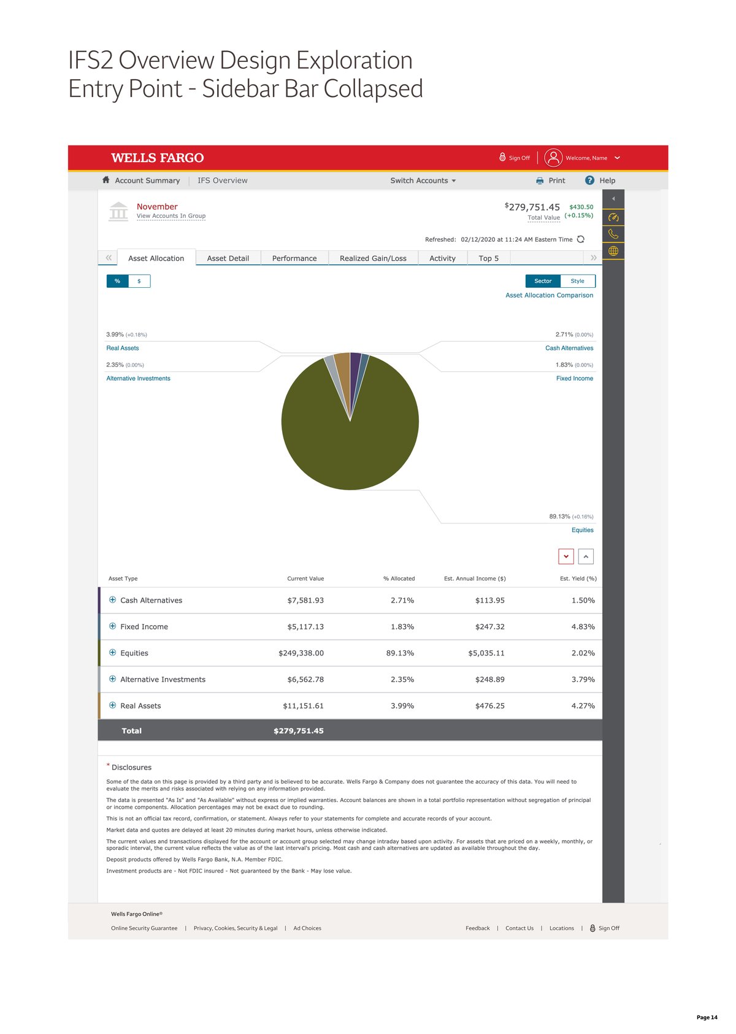Click the Feedback footer link

click(478, 928)
